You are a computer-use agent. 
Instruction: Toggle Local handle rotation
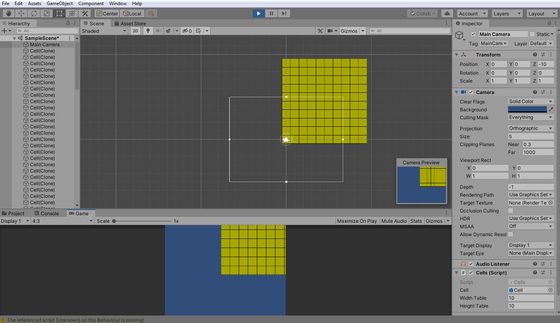click(131, 13)
